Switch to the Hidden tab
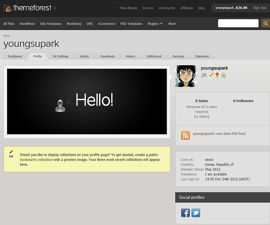Viewport: 270px width, 225px height. 84,56
